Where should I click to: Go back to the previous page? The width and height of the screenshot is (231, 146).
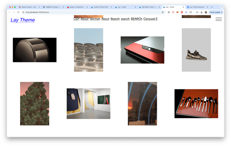(9, 12)
